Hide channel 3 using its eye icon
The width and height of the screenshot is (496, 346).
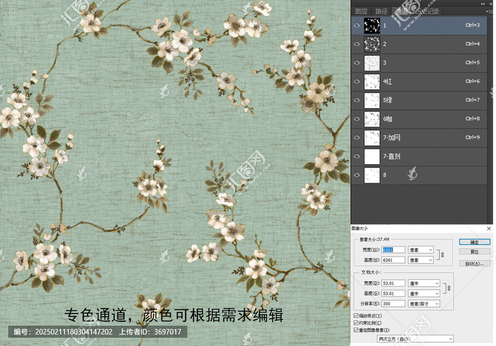click(x=357, y=63)
